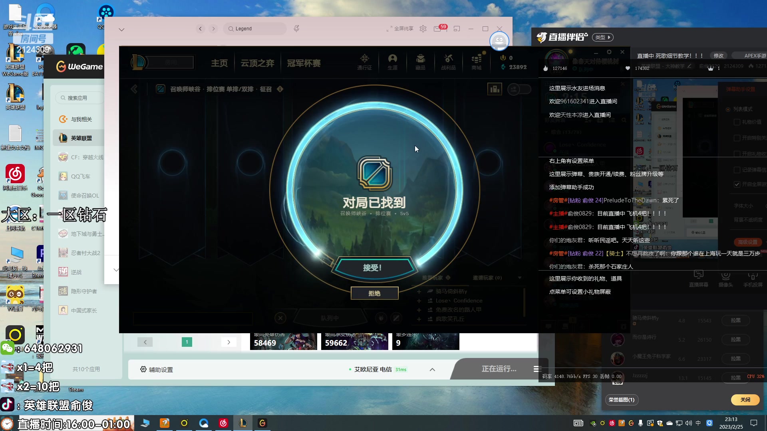Open the 冠军杯赛 tab

coord(304,63)
